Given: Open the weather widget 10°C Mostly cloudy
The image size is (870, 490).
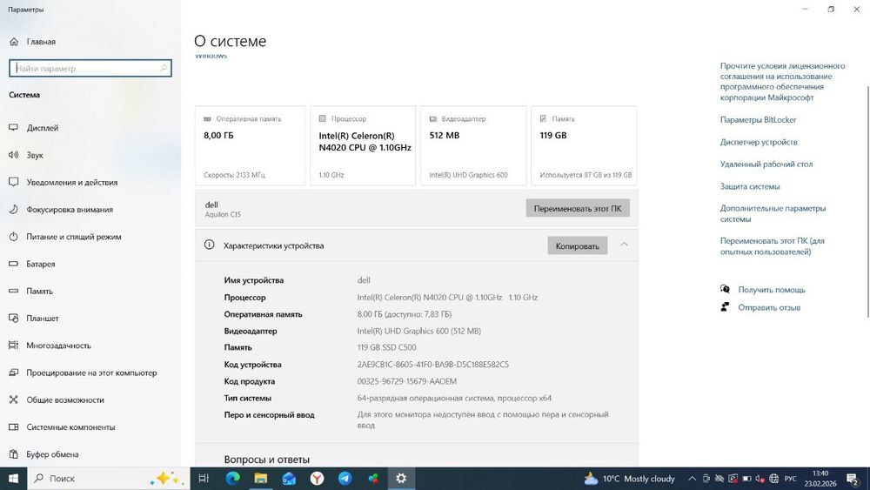Looking at the screenshot, I should [x=629, y=479].
